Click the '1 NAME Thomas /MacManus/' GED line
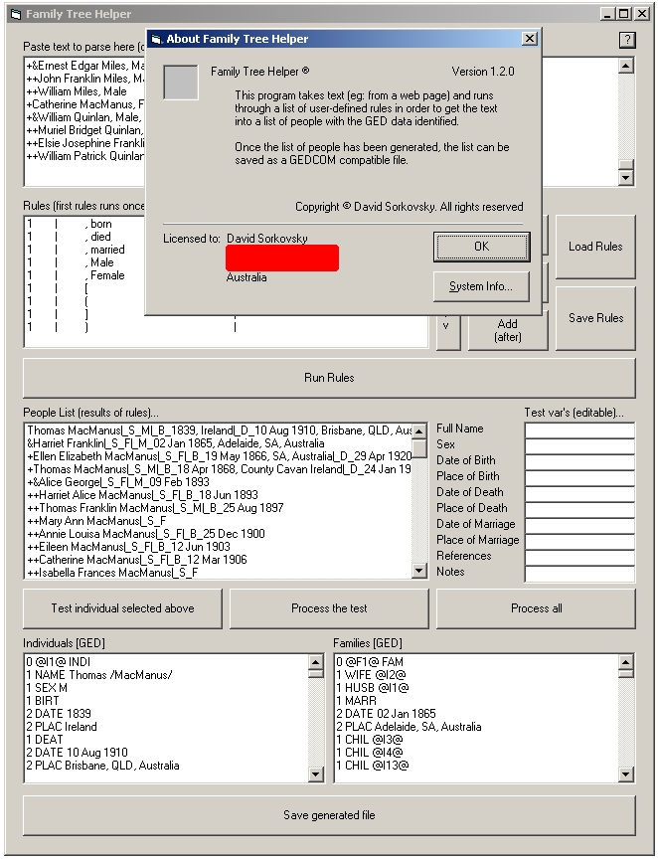This screenshot has height=859, width=658. (99, 675)
